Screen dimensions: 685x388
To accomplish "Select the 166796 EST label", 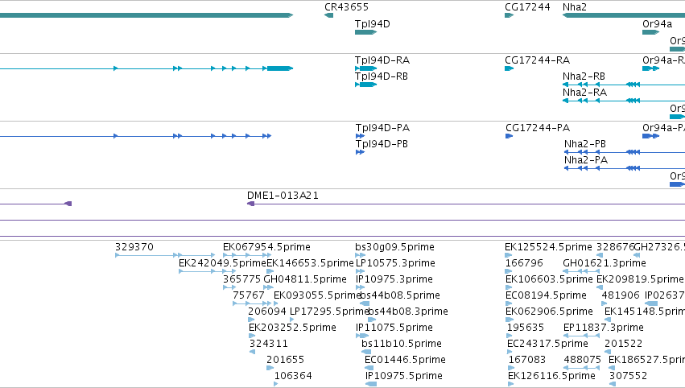I will 524,263.
